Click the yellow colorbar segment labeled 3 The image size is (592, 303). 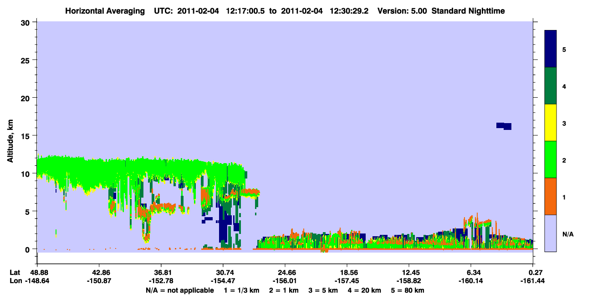pyautogui.click(x=551, y=123)
